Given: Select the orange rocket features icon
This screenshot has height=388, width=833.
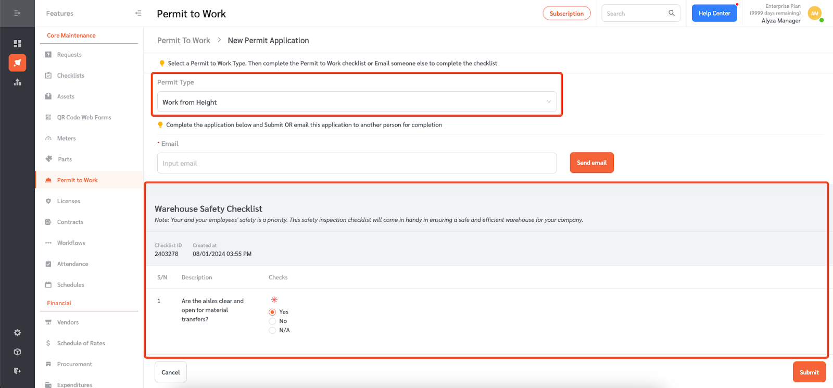Looking at the screenshot, I should tap(17, 62).
